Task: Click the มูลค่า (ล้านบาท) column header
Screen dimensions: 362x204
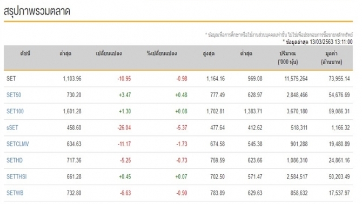Action: pyautogui.click(x=332, y=58)
